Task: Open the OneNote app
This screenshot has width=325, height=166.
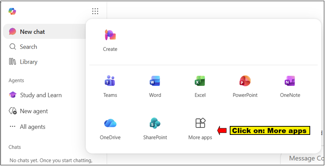Action: pyautogui.click(x=290, y=86)
